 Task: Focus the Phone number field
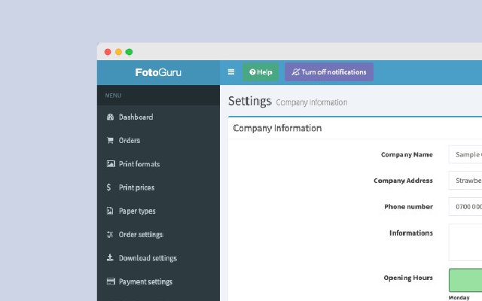pos(465,206)
